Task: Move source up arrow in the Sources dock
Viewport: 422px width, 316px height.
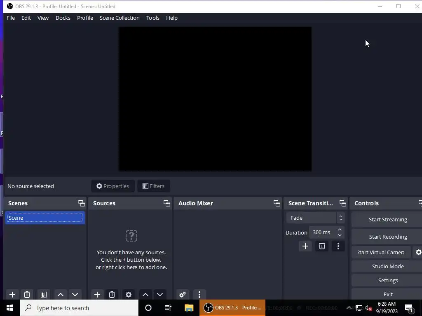Action: (145, 295)
